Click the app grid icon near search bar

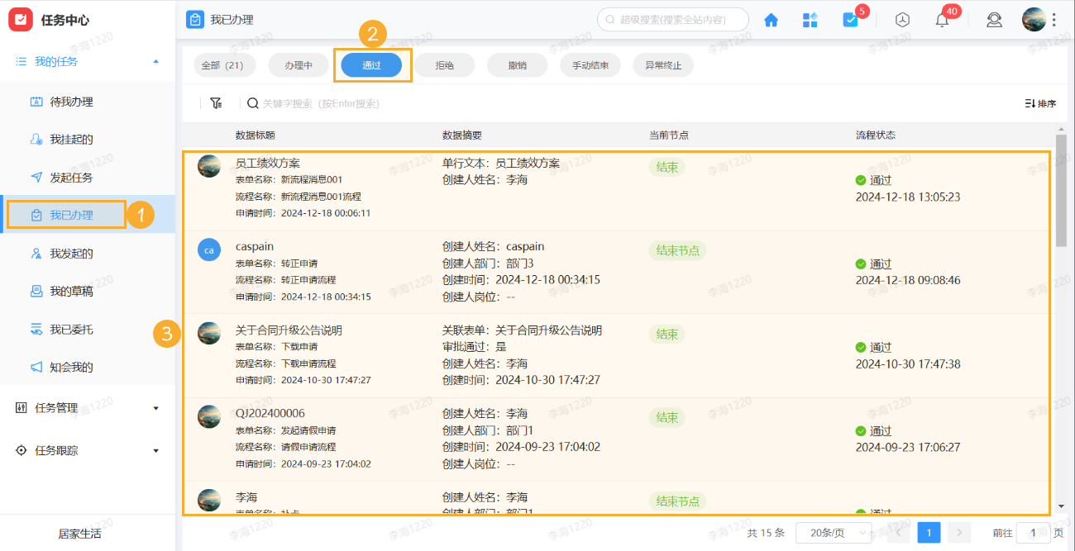(810, 19)
